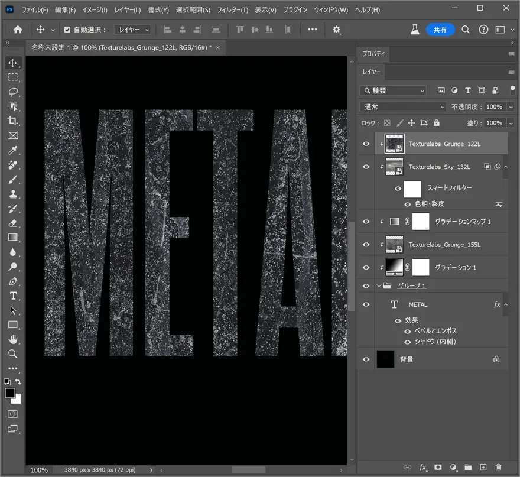Select the Rectangle shape tool
Image resolution: width=520 pixels, height=477 pixels.
pos(13,325)
